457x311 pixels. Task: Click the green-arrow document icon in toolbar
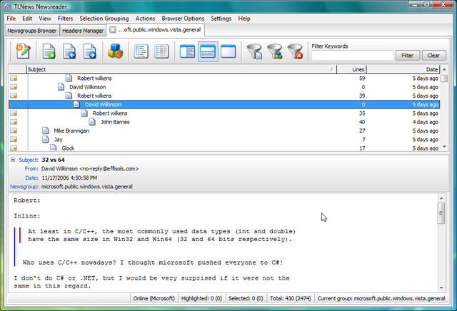point(49,51)
